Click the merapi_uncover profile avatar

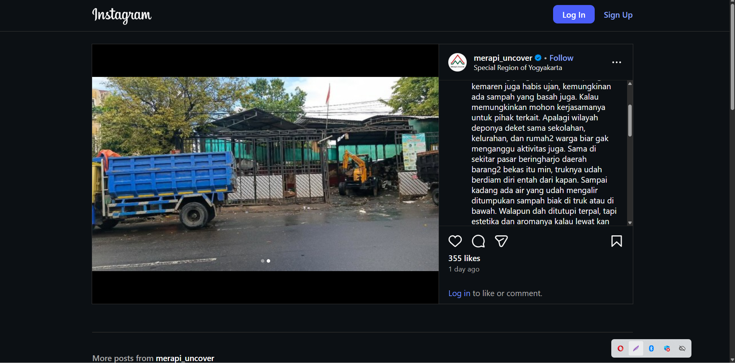(x=457, y=62)
